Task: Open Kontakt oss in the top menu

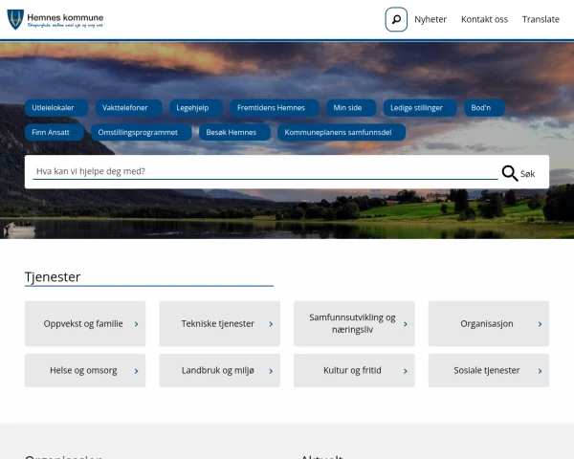Action: point(484,19)
